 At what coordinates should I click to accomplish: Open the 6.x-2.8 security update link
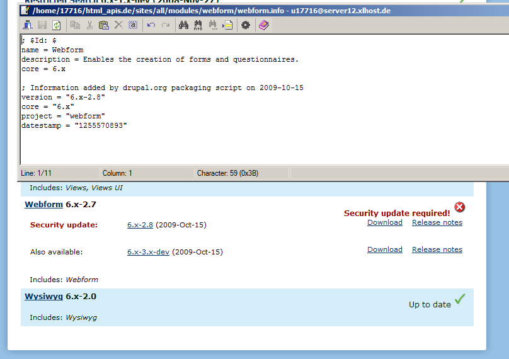point(140,225)
